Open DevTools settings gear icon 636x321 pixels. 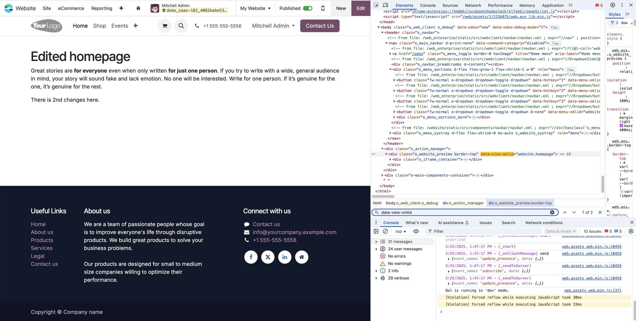pos(612,5)
